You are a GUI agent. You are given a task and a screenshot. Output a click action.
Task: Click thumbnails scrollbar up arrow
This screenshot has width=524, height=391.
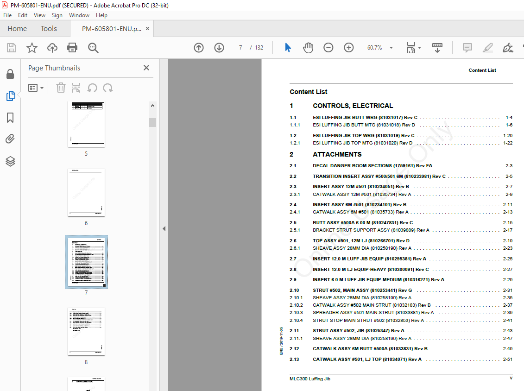[152, 106]
